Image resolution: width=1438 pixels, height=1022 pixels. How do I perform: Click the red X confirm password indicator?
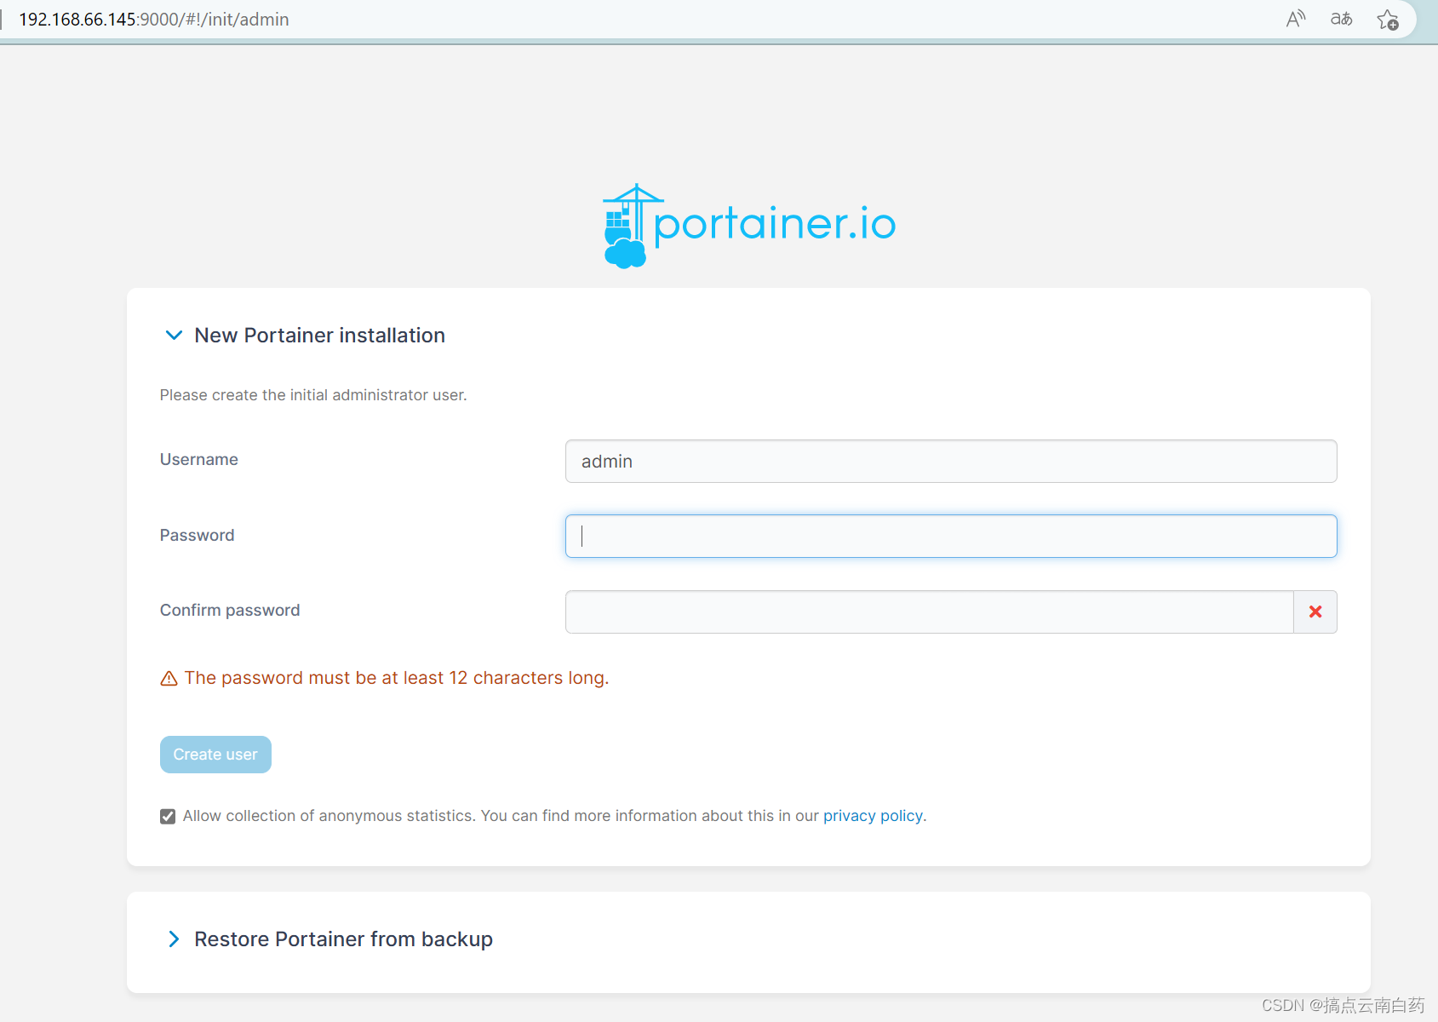[x=1315, y=611]
